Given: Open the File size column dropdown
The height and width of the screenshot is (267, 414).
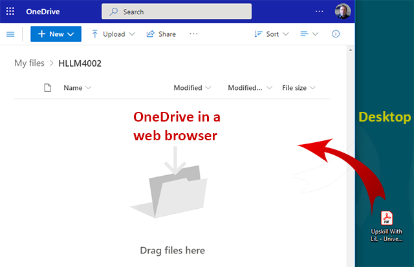Looking at the screenshot, I should pos(299,88).
